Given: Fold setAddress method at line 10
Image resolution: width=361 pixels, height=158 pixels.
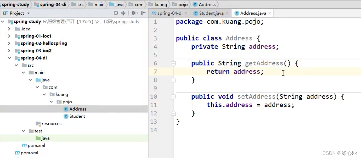Looking at the screenshot, I should coord(173,97).
